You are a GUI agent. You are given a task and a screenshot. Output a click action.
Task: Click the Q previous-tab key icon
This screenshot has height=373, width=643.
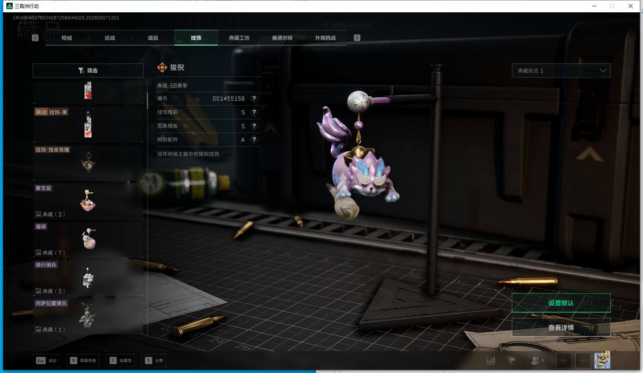(35, 38)
